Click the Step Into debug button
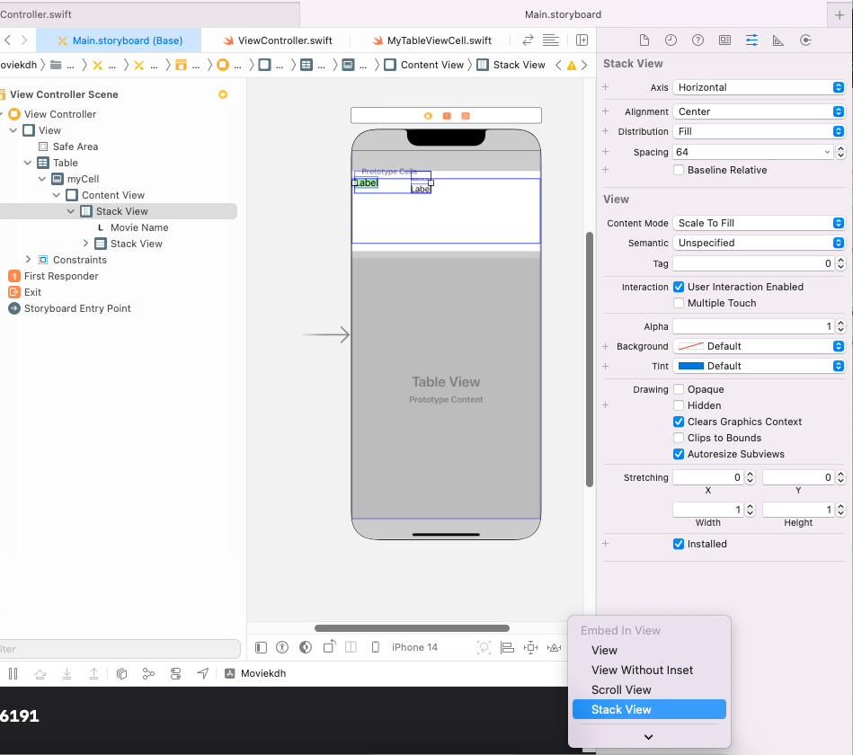This screenshot has height=755, width=853. click(67, 674)
